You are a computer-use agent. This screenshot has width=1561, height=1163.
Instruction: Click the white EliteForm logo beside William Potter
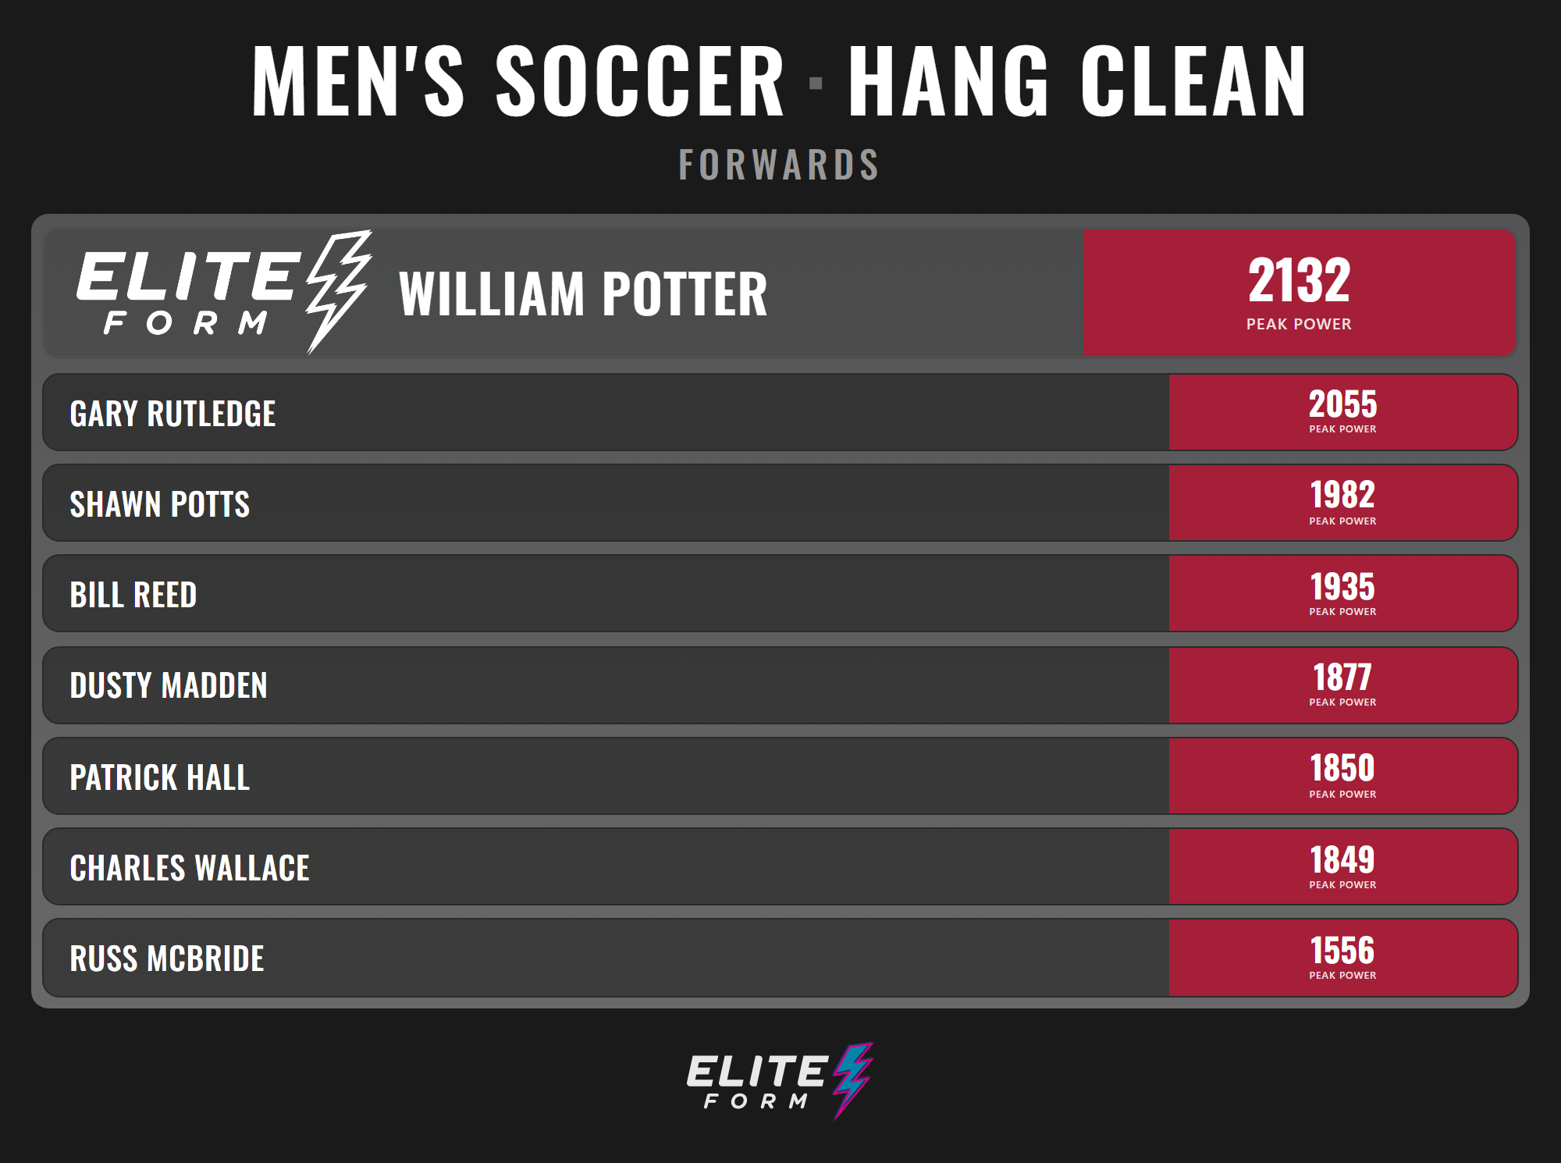[224, 293]
